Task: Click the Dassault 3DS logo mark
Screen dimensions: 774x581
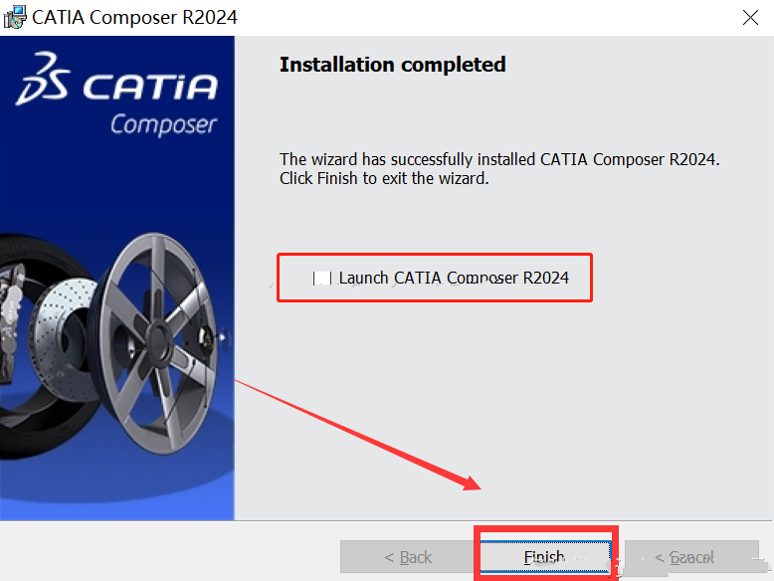Action: (x=43, y=79)
